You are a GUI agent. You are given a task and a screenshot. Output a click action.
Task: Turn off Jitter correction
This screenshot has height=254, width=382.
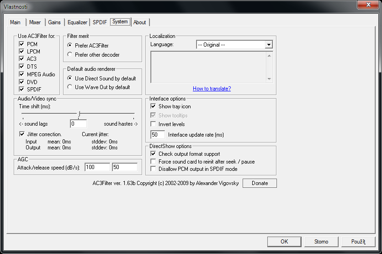click(21, 134)
